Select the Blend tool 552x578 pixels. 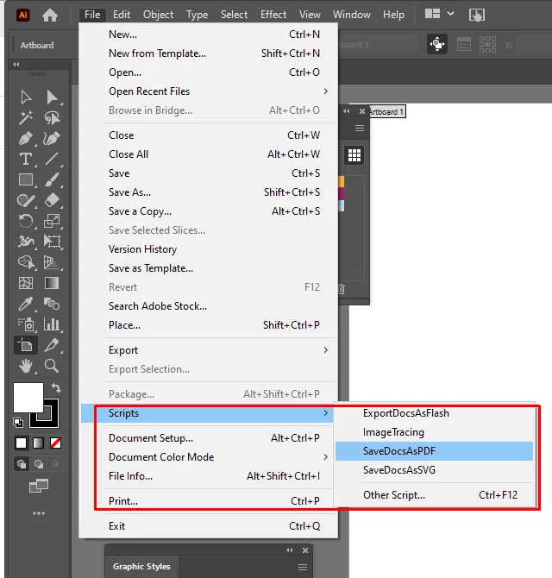click(52, 305)
